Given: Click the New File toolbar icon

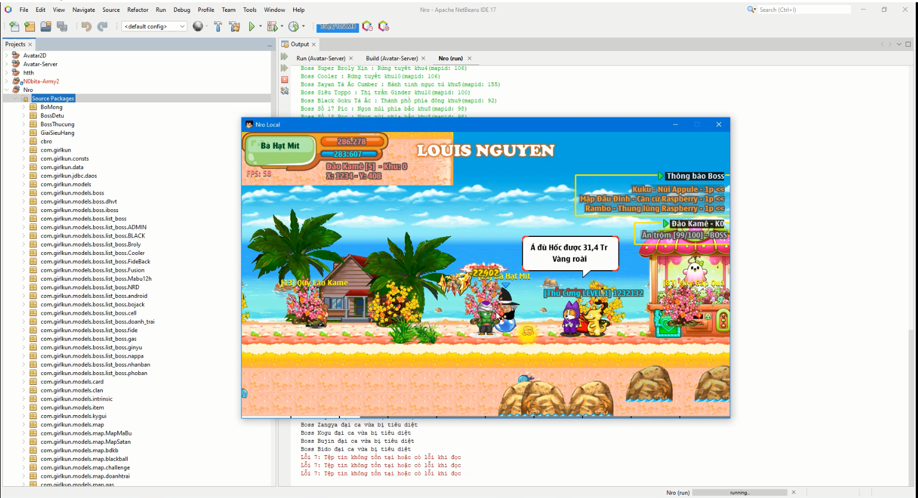Looking at the screenshot, I should 14,27.
